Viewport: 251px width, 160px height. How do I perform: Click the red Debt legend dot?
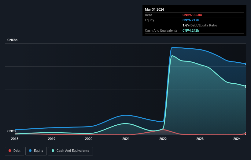10,151
